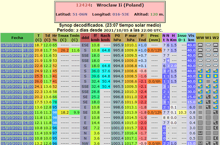Viewport: 220px width, 145px height.
Task: Open the 05/10/2021 date link in the 10:00 row
Action: [x=11, y=92]
